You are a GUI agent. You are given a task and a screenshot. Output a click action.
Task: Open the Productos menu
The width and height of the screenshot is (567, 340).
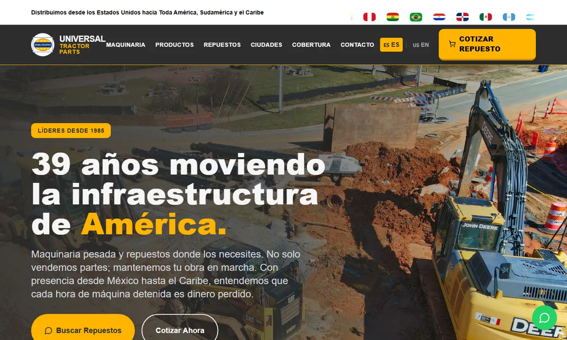pyautogui.click(x=174, y=45)
